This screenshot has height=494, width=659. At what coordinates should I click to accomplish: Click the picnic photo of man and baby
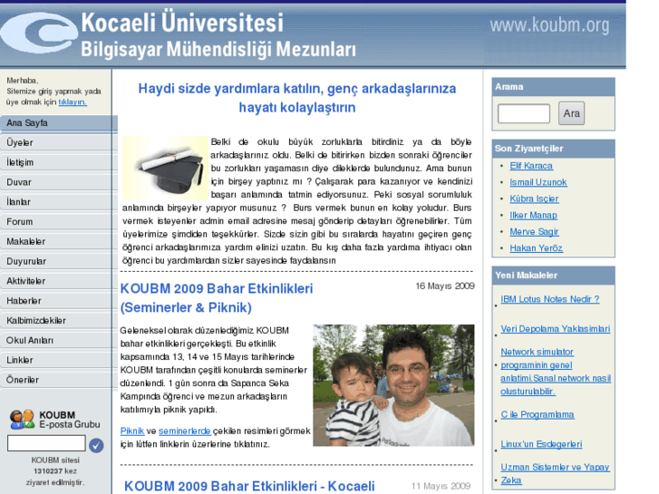pos(393,385)
